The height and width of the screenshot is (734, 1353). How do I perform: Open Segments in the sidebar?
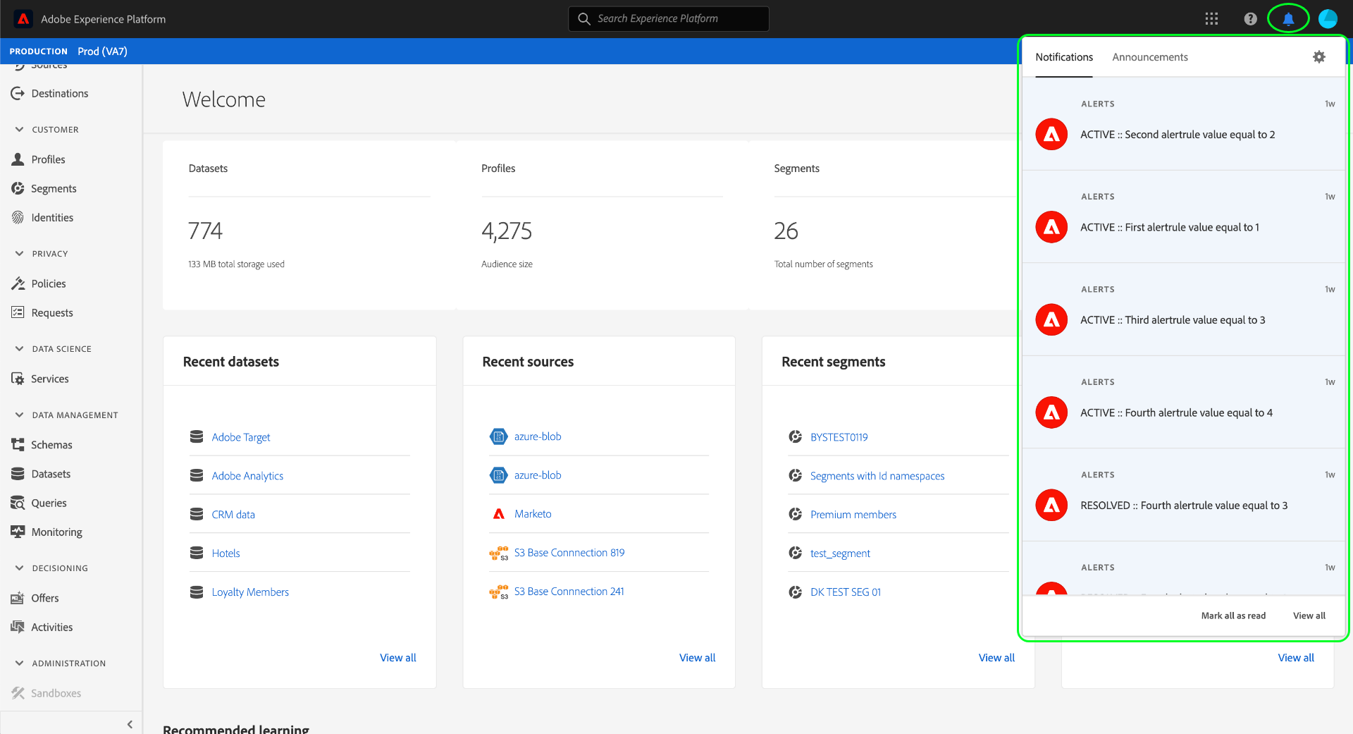pos(44,189)
